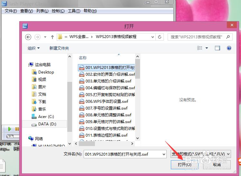Select 网络 in the navigation tree
This screenshot has height=176, width=241.
coord(36,139)
